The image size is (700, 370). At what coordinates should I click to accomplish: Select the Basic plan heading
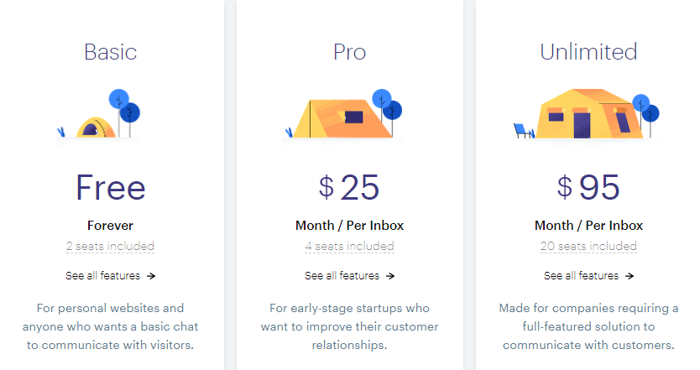pyautogui.click(x=110, y=52)
